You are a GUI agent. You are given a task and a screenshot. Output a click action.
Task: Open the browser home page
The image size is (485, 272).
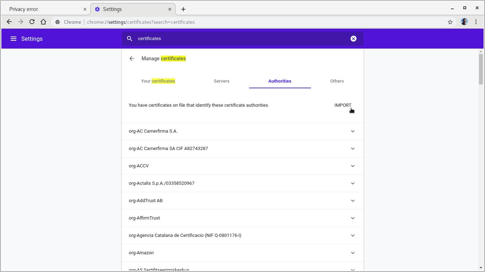point(43,22)
